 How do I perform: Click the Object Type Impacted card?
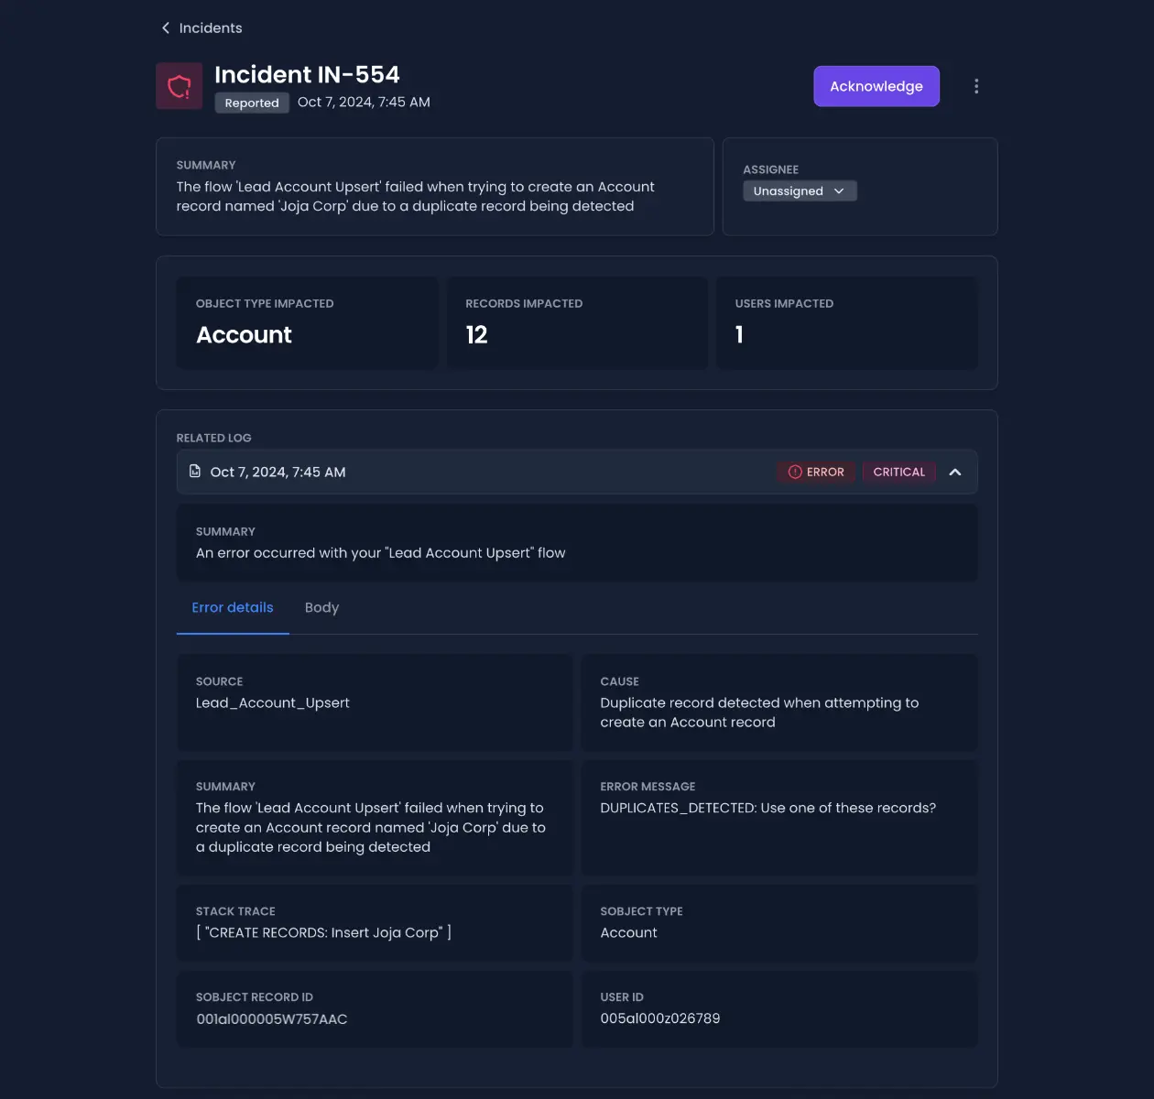pos(307,323)
